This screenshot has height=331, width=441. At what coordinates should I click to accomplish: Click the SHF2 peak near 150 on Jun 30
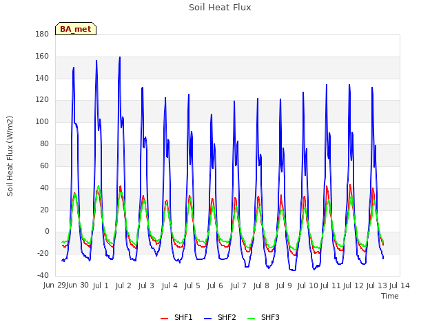pos(74,68)
